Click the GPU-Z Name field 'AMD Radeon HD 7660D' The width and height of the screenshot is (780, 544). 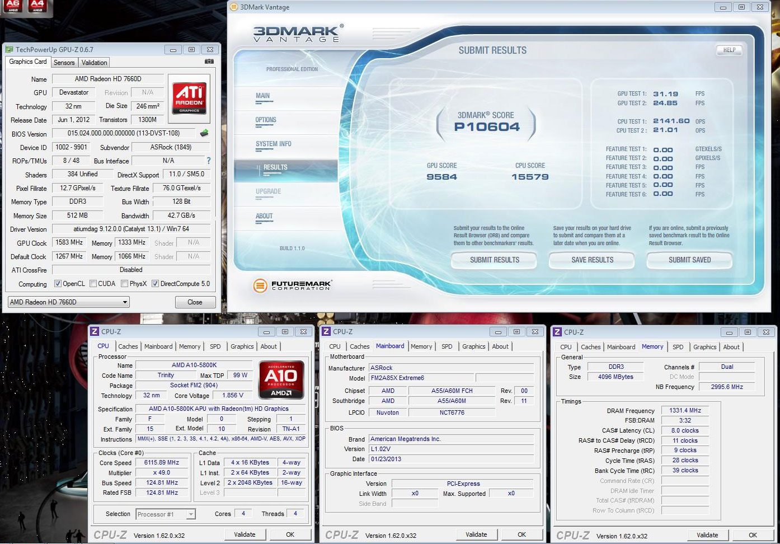click(x=108, y=79)
